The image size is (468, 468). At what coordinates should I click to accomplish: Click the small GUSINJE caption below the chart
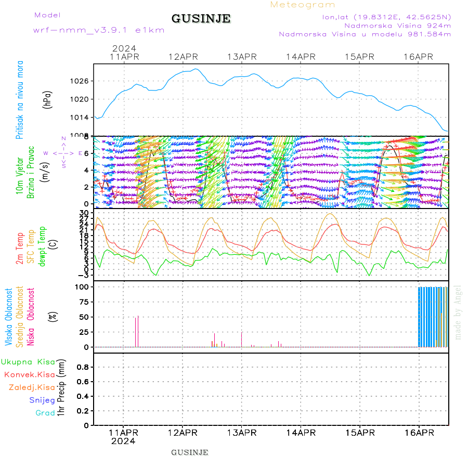(x=189, y=452)
